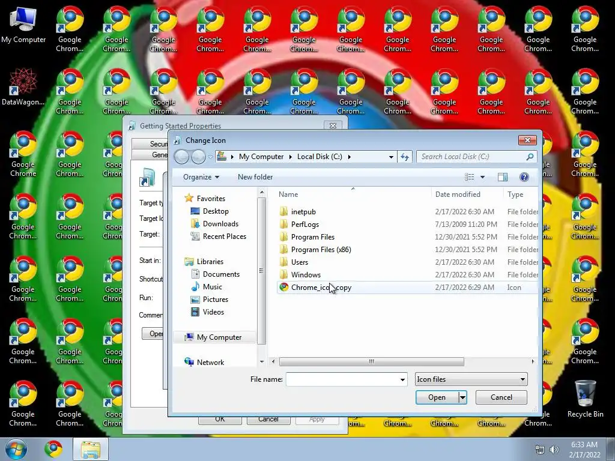Click the navigation pane scroll down arrow
This screenshot has width=615, height=461.
tap(262, 361)
